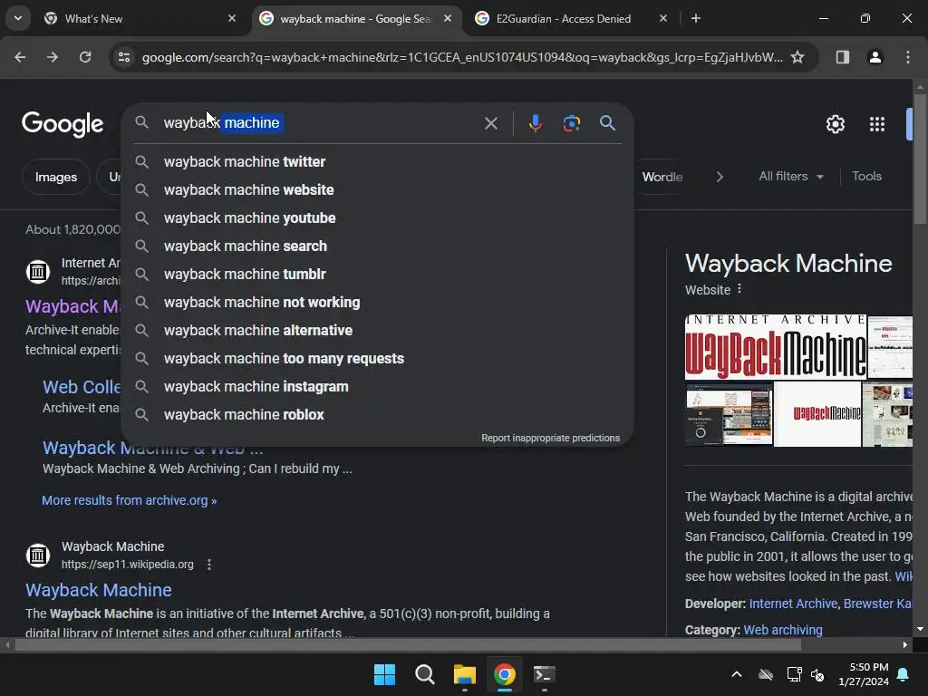Close the What's New tab
The height and width of the screenshot is (696, 928).
232,18
